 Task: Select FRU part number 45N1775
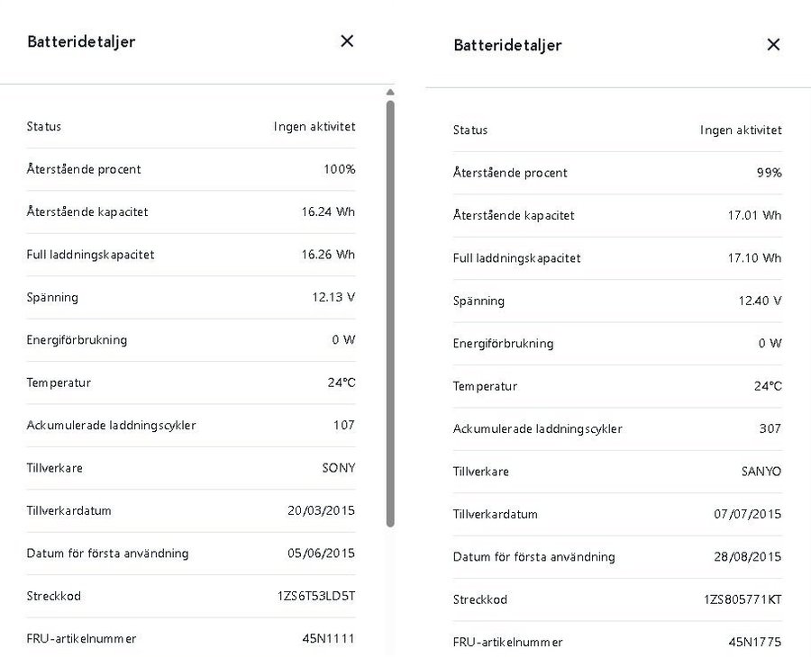coord(755,642)
